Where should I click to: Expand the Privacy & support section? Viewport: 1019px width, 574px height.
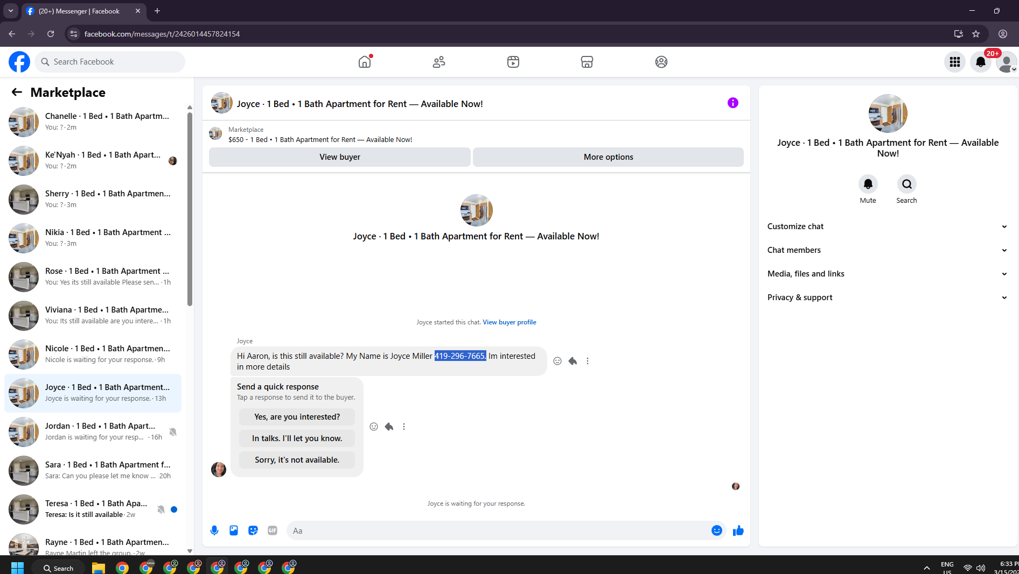(x=888, y=297)
